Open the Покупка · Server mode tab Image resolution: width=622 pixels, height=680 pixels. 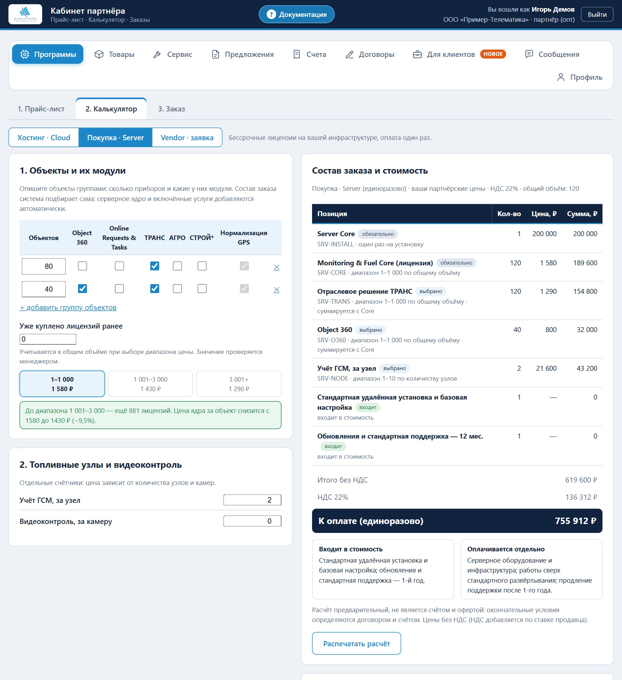116,137
